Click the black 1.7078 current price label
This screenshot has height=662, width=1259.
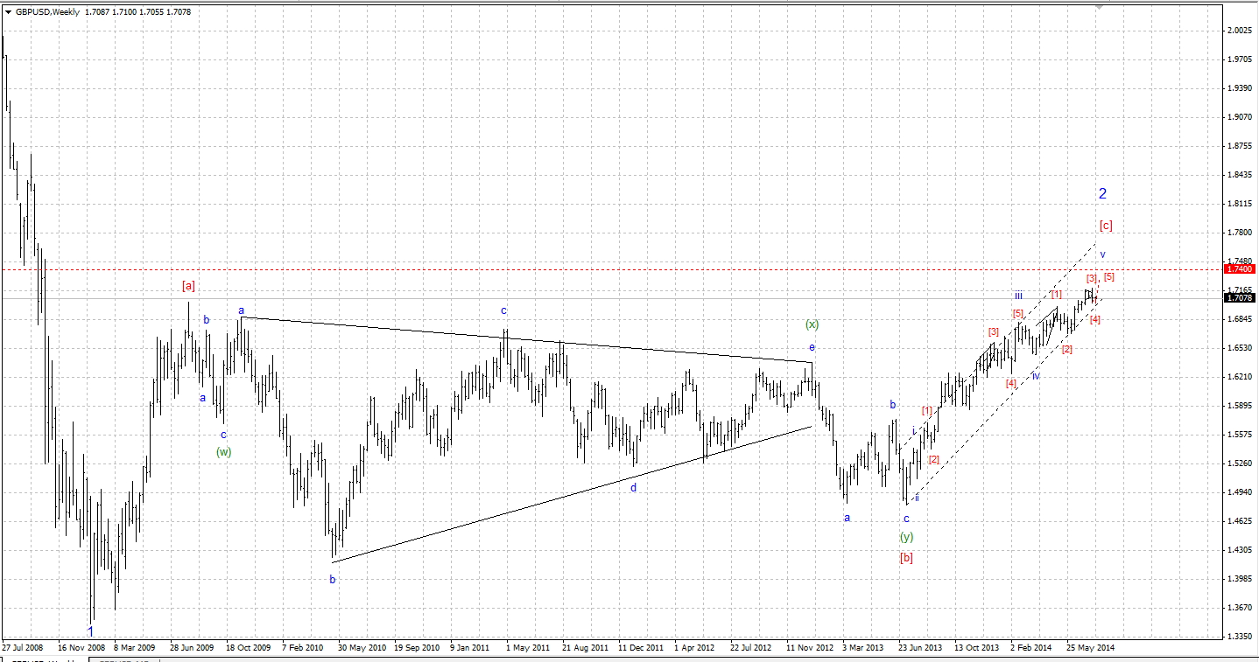[x=1240, y=298]
